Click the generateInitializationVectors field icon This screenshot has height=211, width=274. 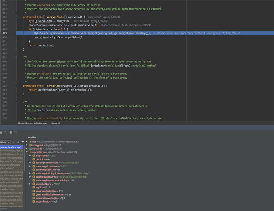33,194
